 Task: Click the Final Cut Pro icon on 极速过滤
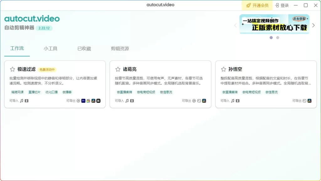point(88,101)
